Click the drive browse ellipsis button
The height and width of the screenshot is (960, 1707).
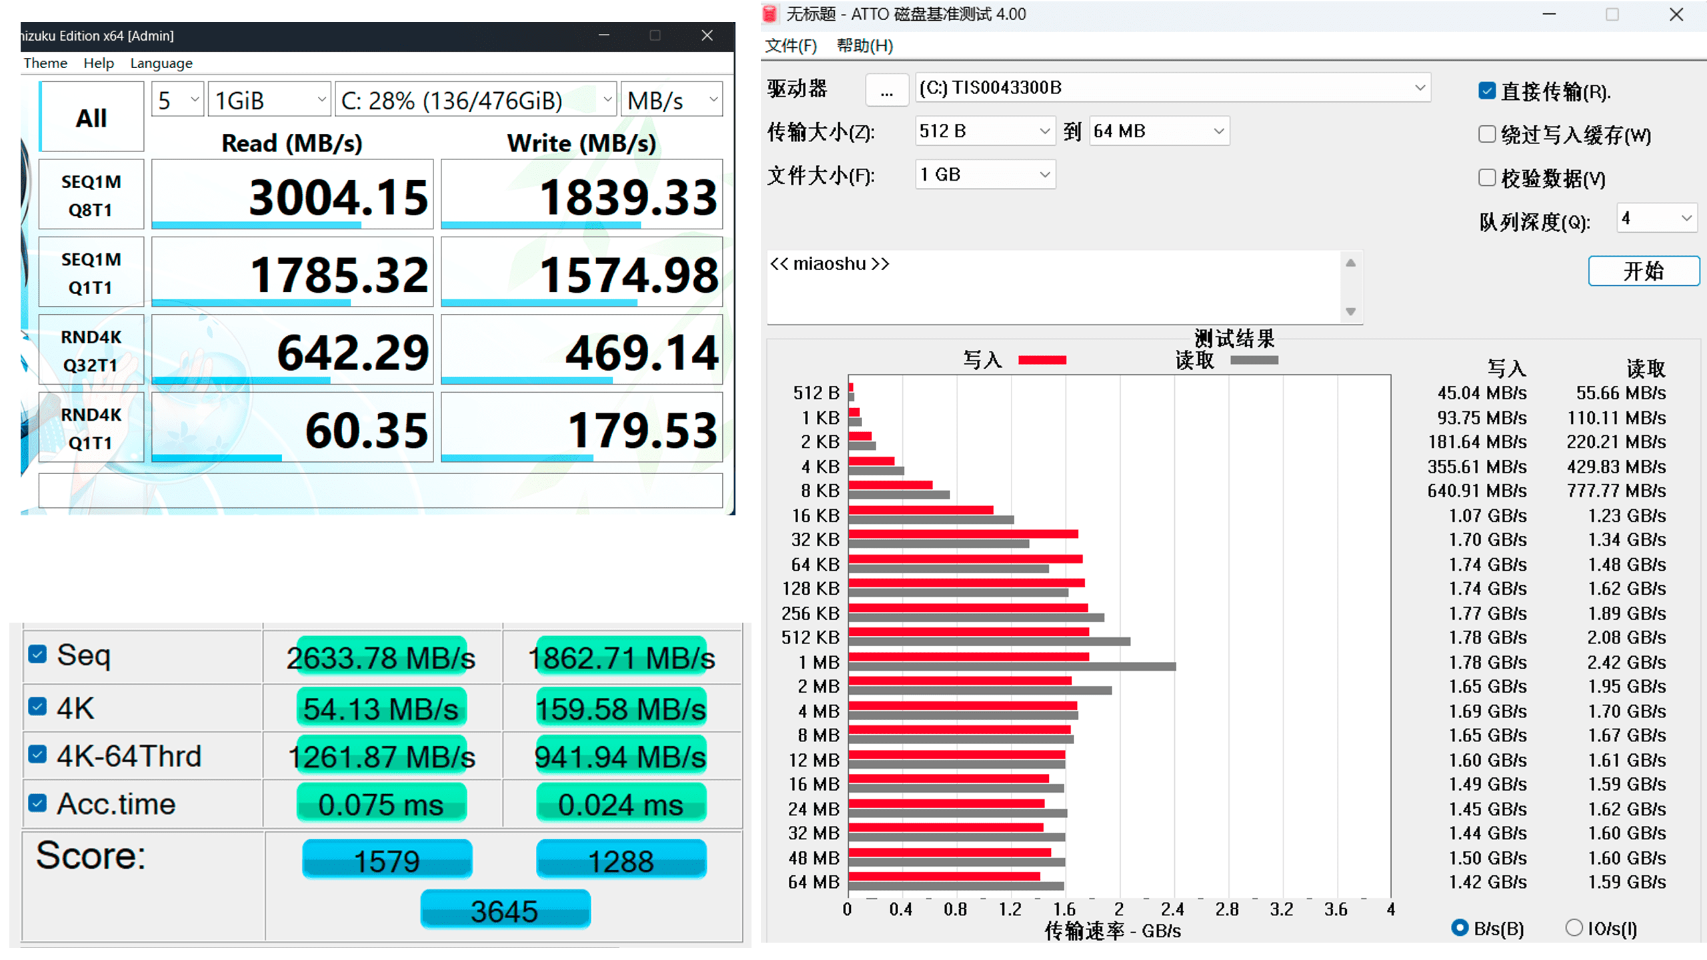coord(886,90)
